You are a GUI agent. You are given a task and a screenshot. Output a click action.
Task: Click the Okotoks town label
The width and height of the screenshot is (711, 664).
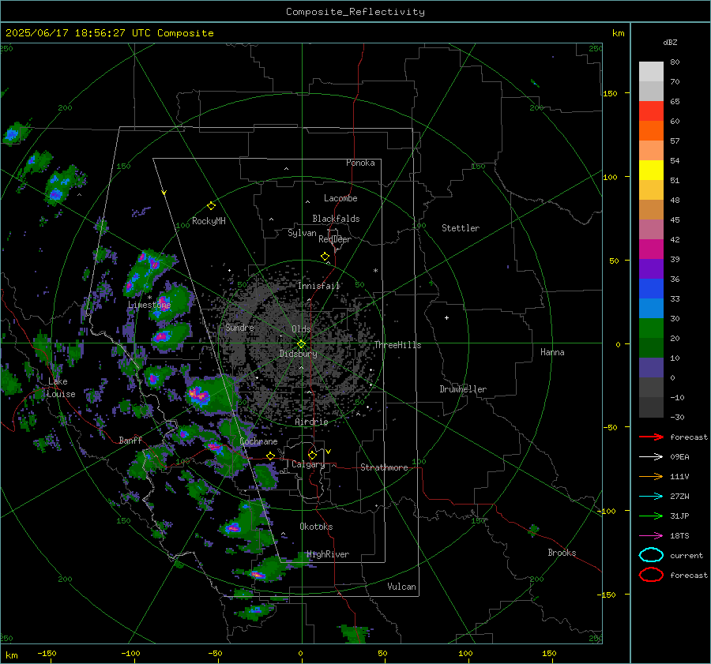tap(316, 527)
